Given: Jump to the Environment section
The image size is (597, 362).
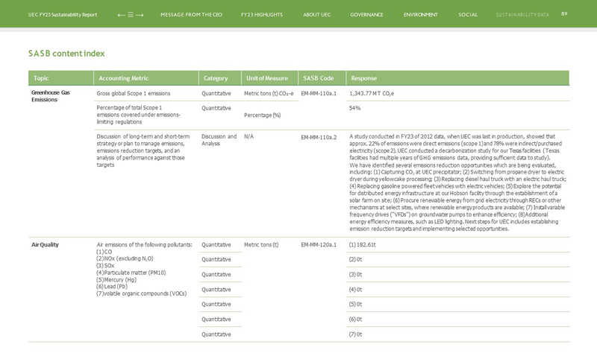Looking at the screenshot, I should click(x=420, y=15).
